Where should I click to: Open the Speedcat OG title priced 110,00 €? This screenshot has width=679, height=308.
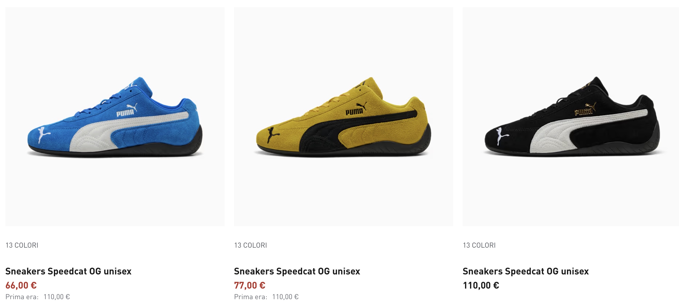[x=526, y=271]
